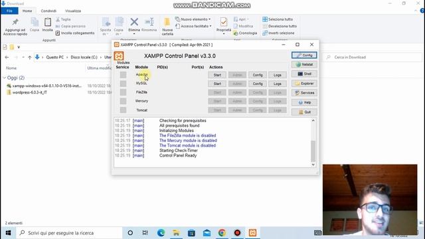
Task: Click the Nome column header
Action: coord(11,68)
